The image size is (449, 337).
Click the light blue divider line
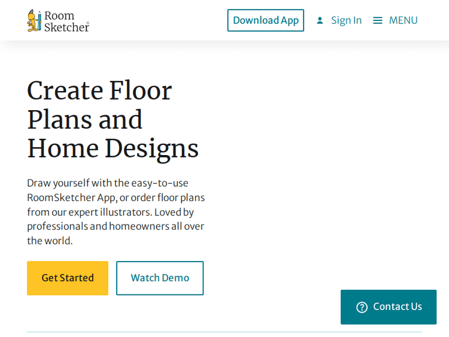click(224, 332)
